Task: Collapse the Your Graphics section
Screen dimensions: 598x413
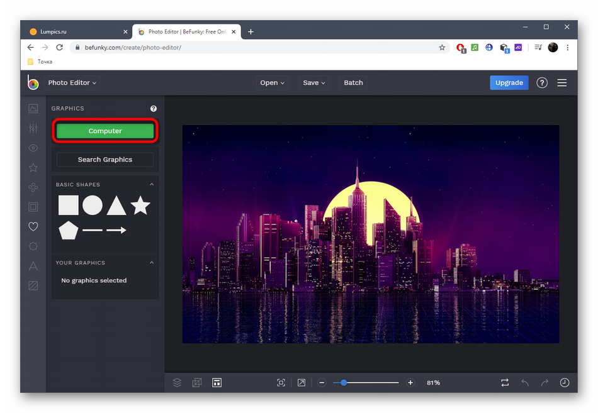Action: click(x=152, y=263)
